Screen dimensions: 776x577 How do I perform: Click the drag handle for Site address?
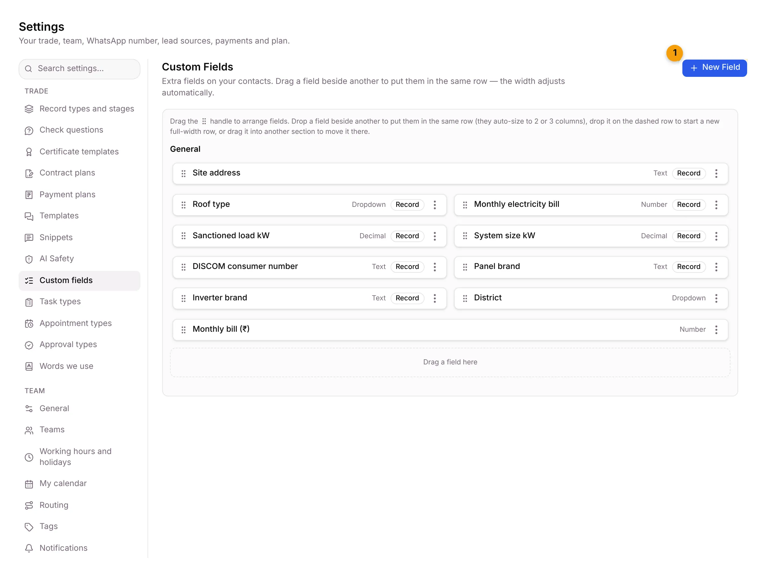point(183,174)
